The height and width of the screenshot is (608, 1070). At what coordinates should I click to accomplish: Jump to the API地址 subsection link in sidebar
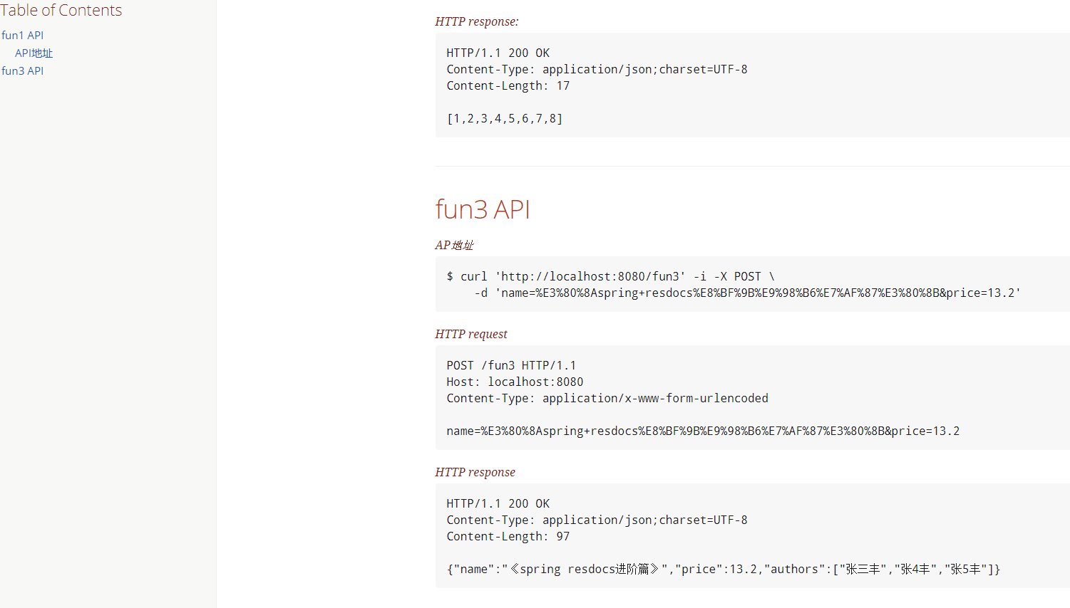click(x=34, y=53)
